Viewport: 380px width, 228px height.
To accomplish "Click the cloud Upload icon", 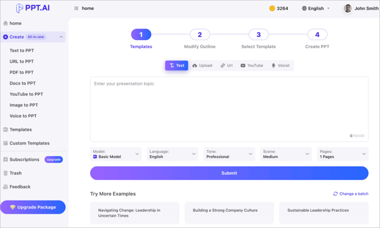I will coord(194,66).
